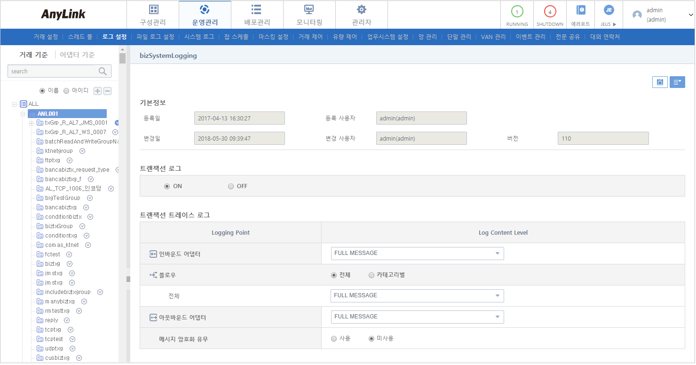Collapse all tree nodes with minus button
This screenshot has width=696, height=365.
point(107,91)
